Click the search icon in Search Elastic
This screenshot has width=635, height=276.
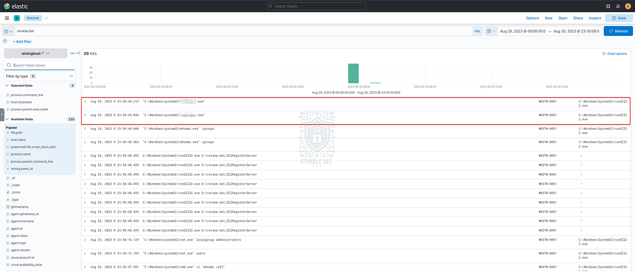(271, 6)
